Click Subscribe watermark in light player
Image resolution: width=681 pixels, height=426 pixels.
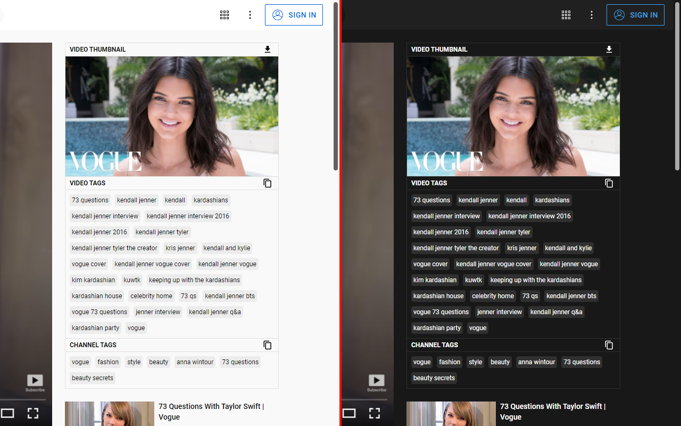point(35,383)
